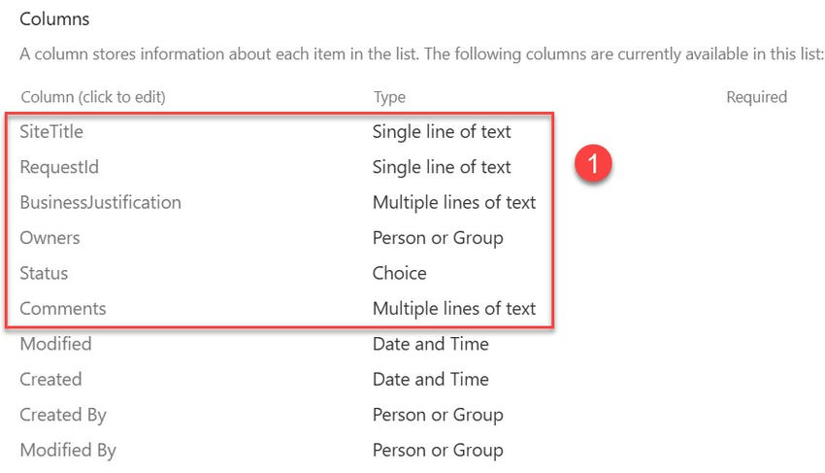Screen dimensions: 825x473
Task: Open the BusinessJustification column for editing
Action: click(100, 202)
